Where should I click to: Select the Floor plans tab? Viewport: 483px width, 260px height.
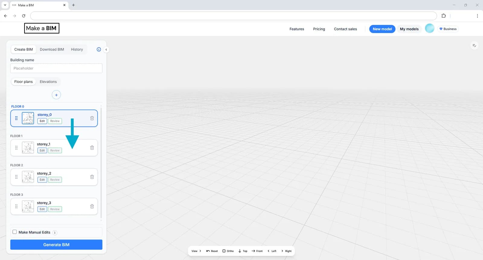click(x=24, y=82)
